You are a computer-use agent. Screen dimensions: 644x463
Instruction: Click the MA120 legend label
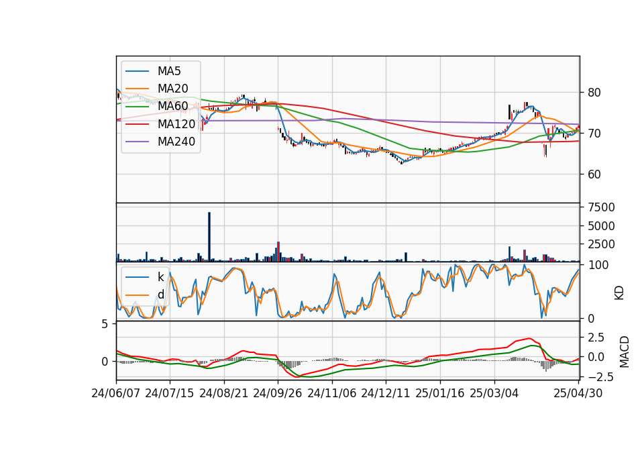pos(176,123)
